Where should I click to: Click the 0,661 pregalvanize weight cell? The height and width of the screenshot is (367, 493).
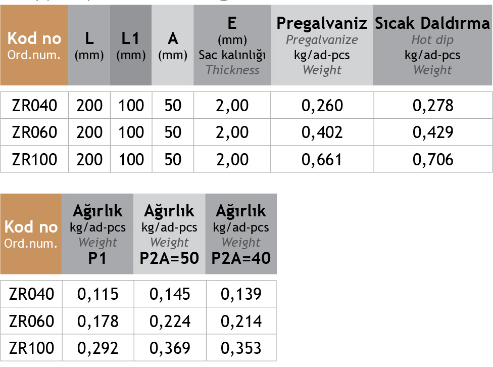(x=322, y=160)
